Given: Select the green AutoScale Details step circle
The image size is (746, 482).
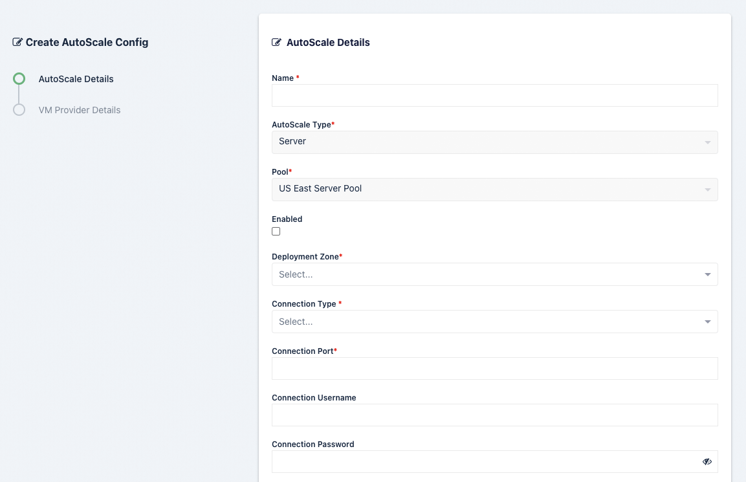Looking at the screenshot, I should pyautogui.click(x=19, y=79).
